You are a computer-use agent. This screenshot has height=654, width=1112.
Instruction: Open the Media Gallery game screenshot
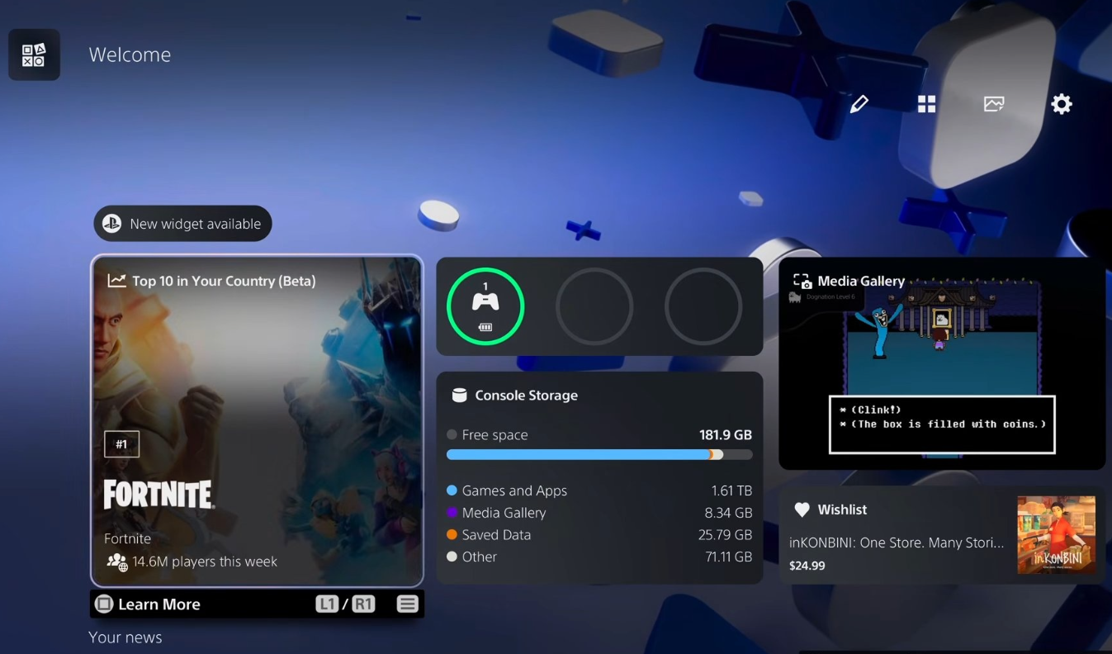(x=942, y=364)
